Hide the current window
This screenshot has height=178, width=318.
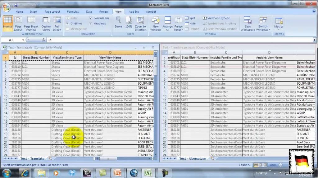click(190, 23)
